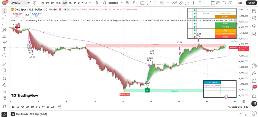Open the USD currency dropdown
This screenshot has width=258, height=117.
pyautogui.click(x=244, y=10)
